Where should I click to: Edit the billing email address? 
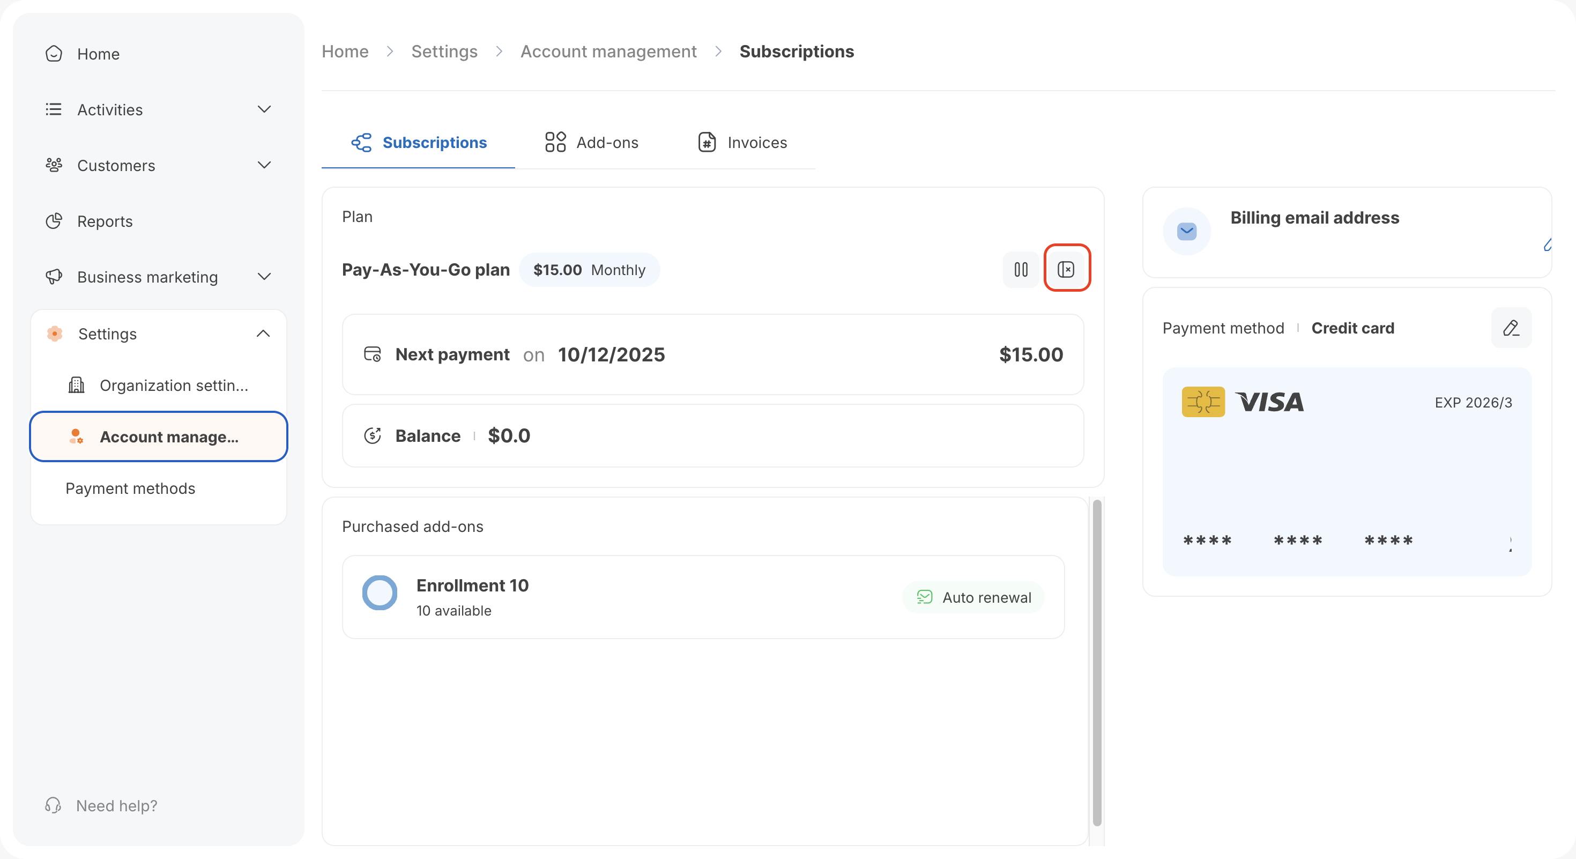1547,246
